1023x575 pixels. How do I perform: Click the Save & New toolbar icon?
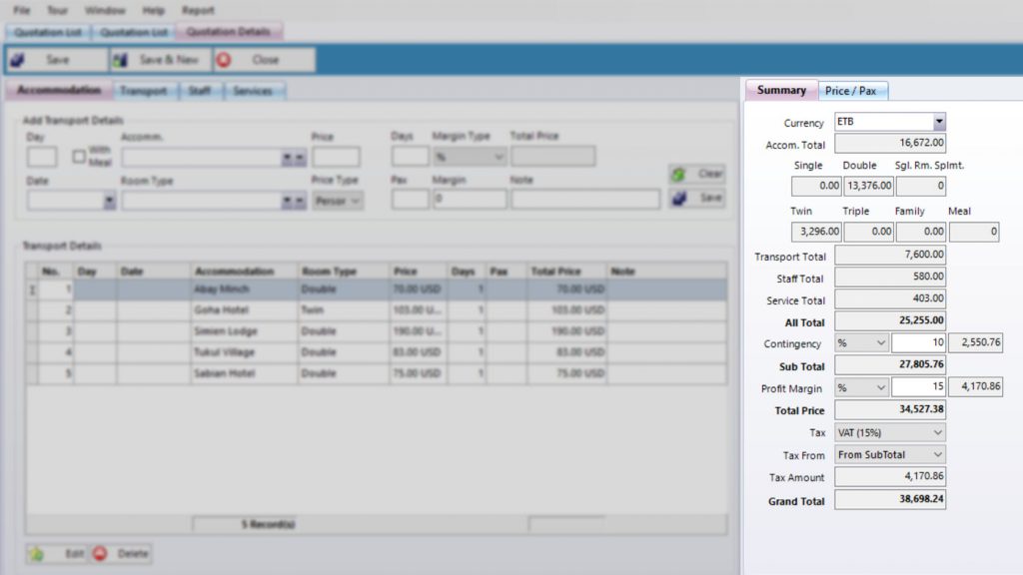tap(121, 60)
